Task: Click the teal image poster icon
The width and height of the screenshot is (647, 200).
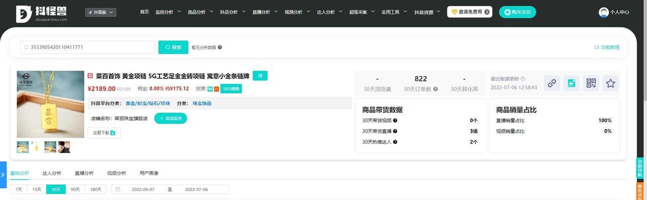Action: pyautogui.click(x=571, y=83)
